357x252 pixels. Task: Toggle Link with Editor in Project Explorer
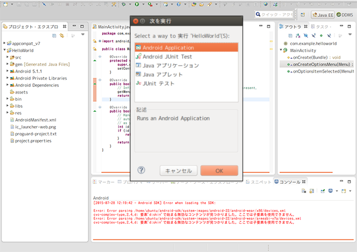(62, 36)
